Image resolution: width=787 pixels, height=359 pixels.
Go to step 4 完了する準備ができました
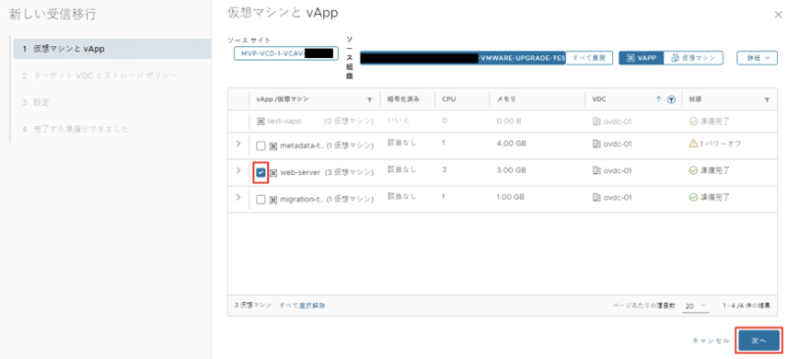click(x=75, y=129)
